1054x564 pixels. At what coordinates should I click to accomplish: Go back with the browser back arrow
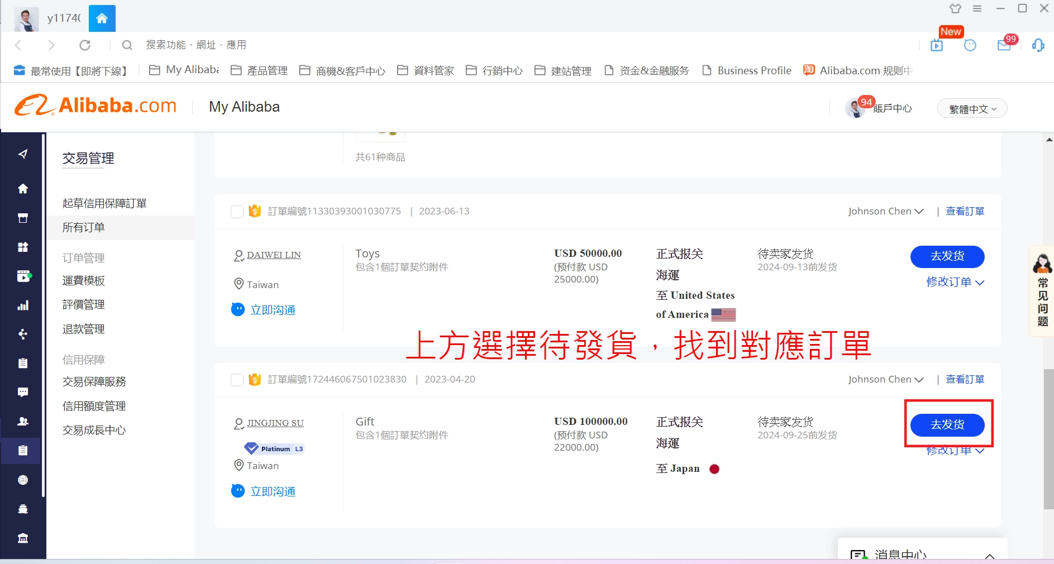click(x=18, y=45)
